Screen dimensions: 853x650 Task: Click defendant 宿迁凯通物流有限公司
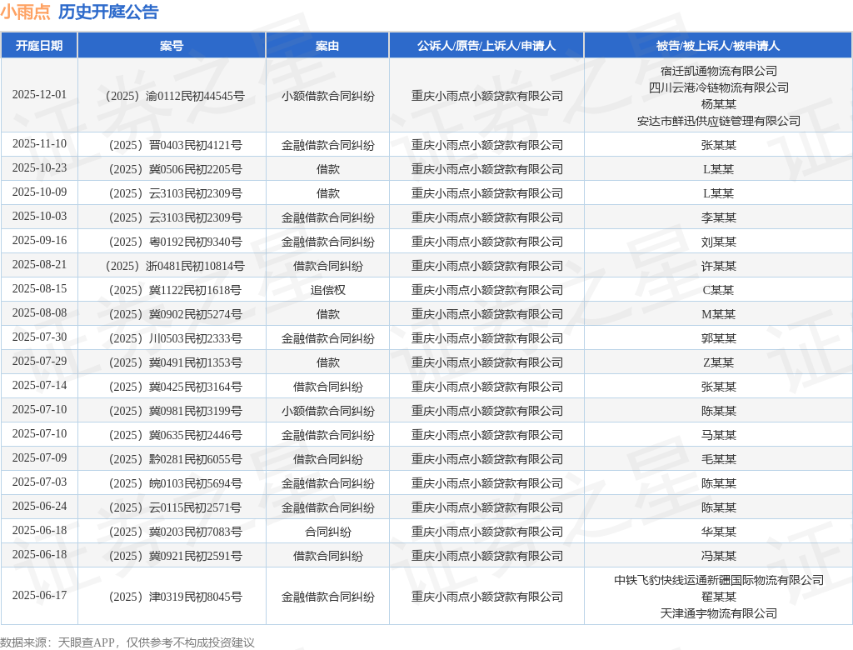(x=719, y=71)
